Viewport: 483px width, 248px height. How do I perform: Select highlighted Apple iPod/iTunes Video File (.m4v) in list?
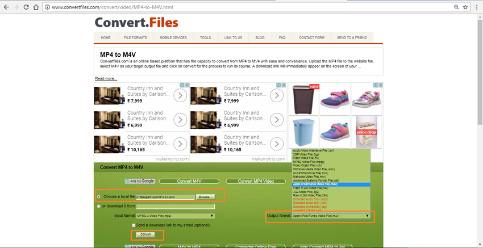pyautogui.click(x=331, y=184)
